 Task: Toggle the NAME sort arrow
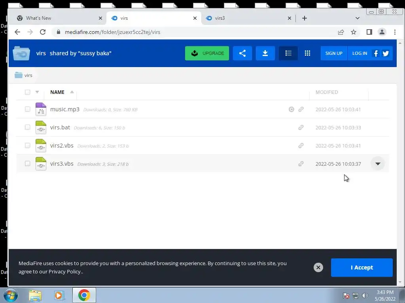point(72,92)
